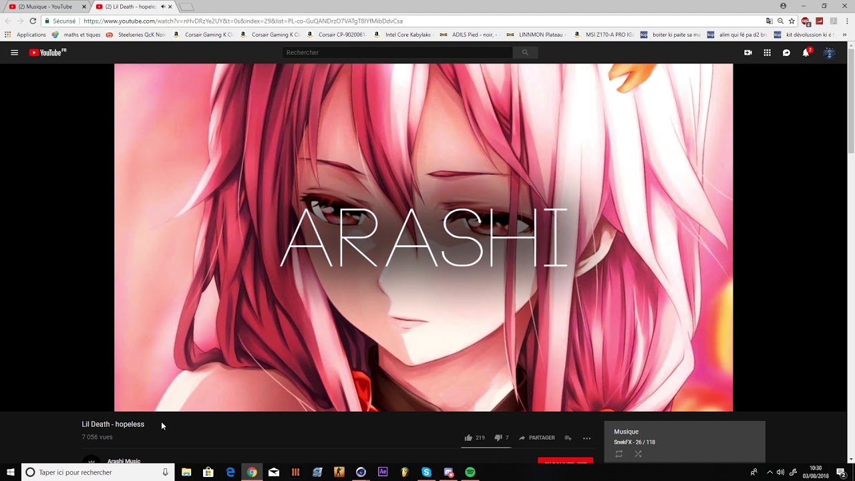Go back in browser history

point(8,21)
